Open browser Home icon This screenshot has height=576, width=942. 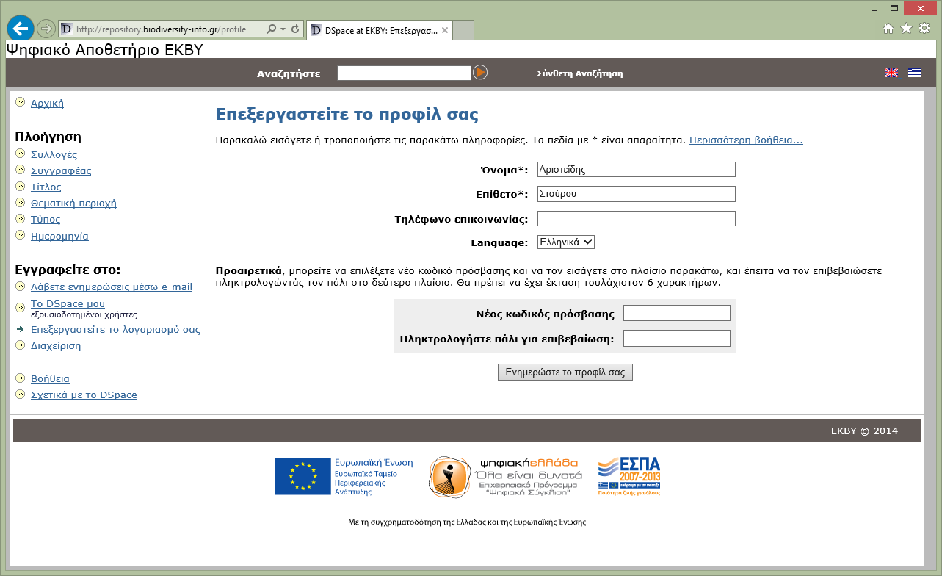pyautogui.click(x=888, y=29)
